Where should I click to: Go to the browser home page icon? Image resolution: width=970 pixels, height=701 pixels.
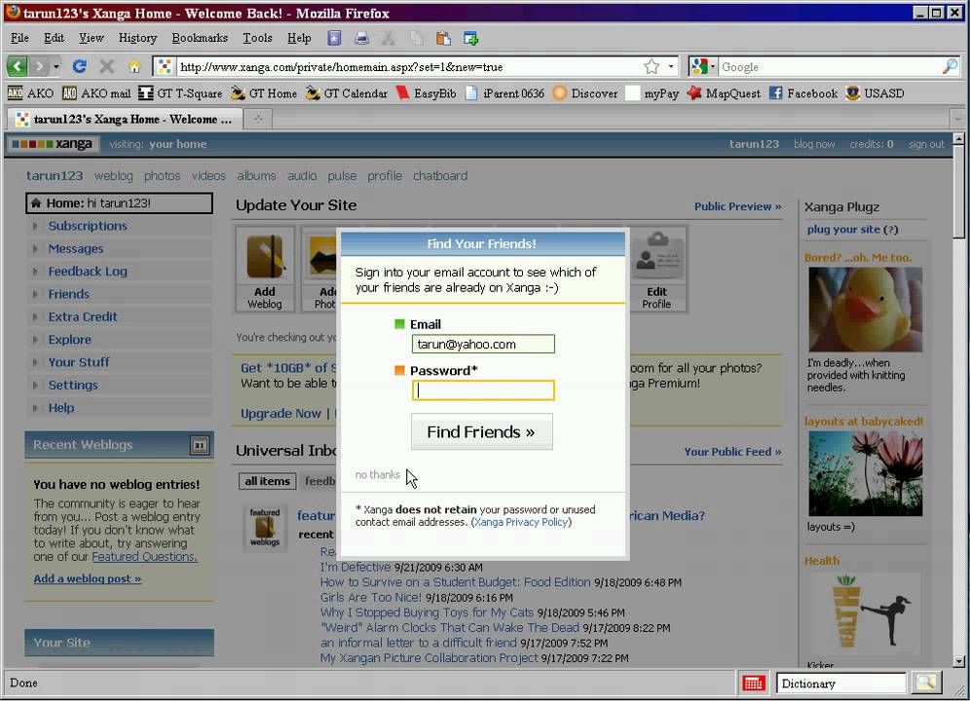tap(134, 66)
